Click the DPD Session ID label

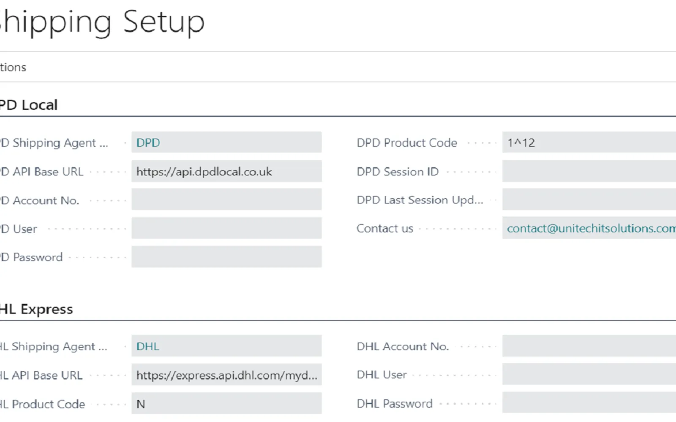point(398,171)
